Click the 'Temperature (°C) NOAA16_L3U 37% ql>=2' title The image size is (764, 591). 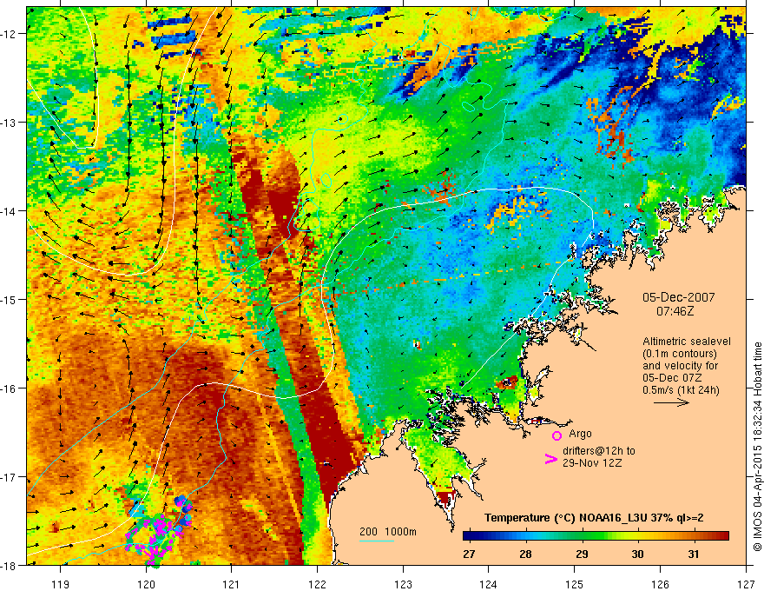click(x=594, y=518)
